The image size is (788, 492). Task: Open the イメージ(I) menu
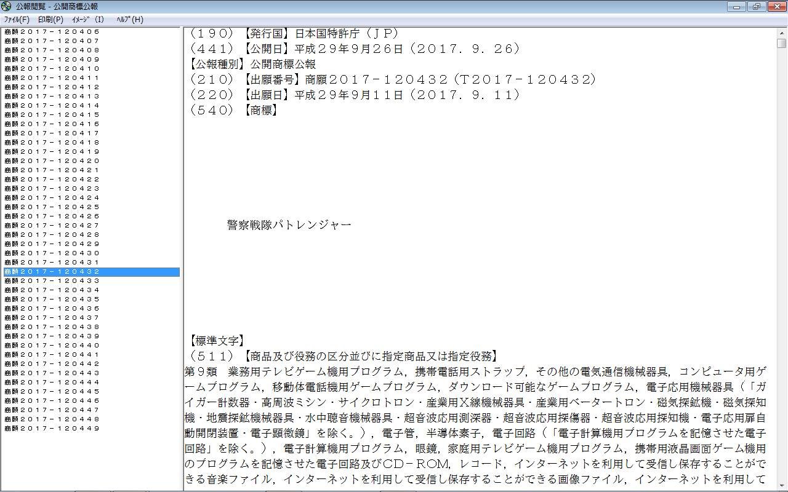pos(88,19)
